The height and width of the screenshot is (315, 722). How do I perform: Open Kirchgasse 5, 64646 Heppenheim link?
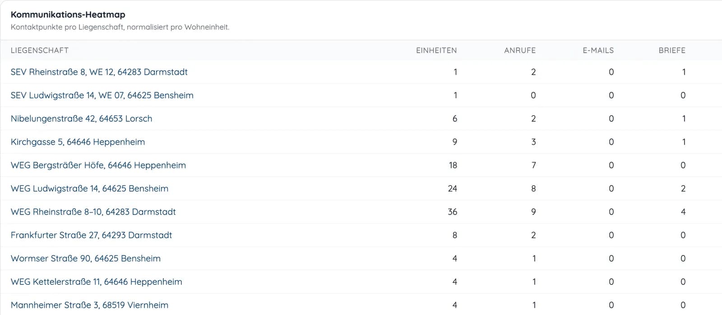(x=78, y=142)
